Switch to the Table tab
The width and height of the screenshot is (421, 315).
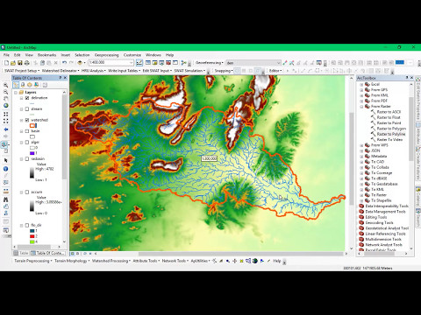tap(21, 253)
